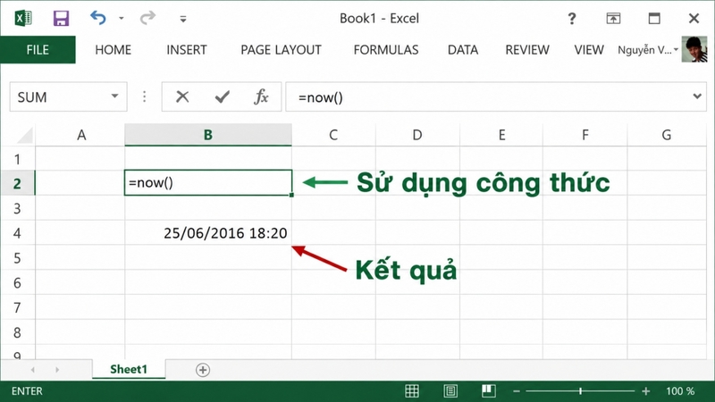Select row 5 header
This screenshot has height=402, width=715.
click(x=17, y=258)
